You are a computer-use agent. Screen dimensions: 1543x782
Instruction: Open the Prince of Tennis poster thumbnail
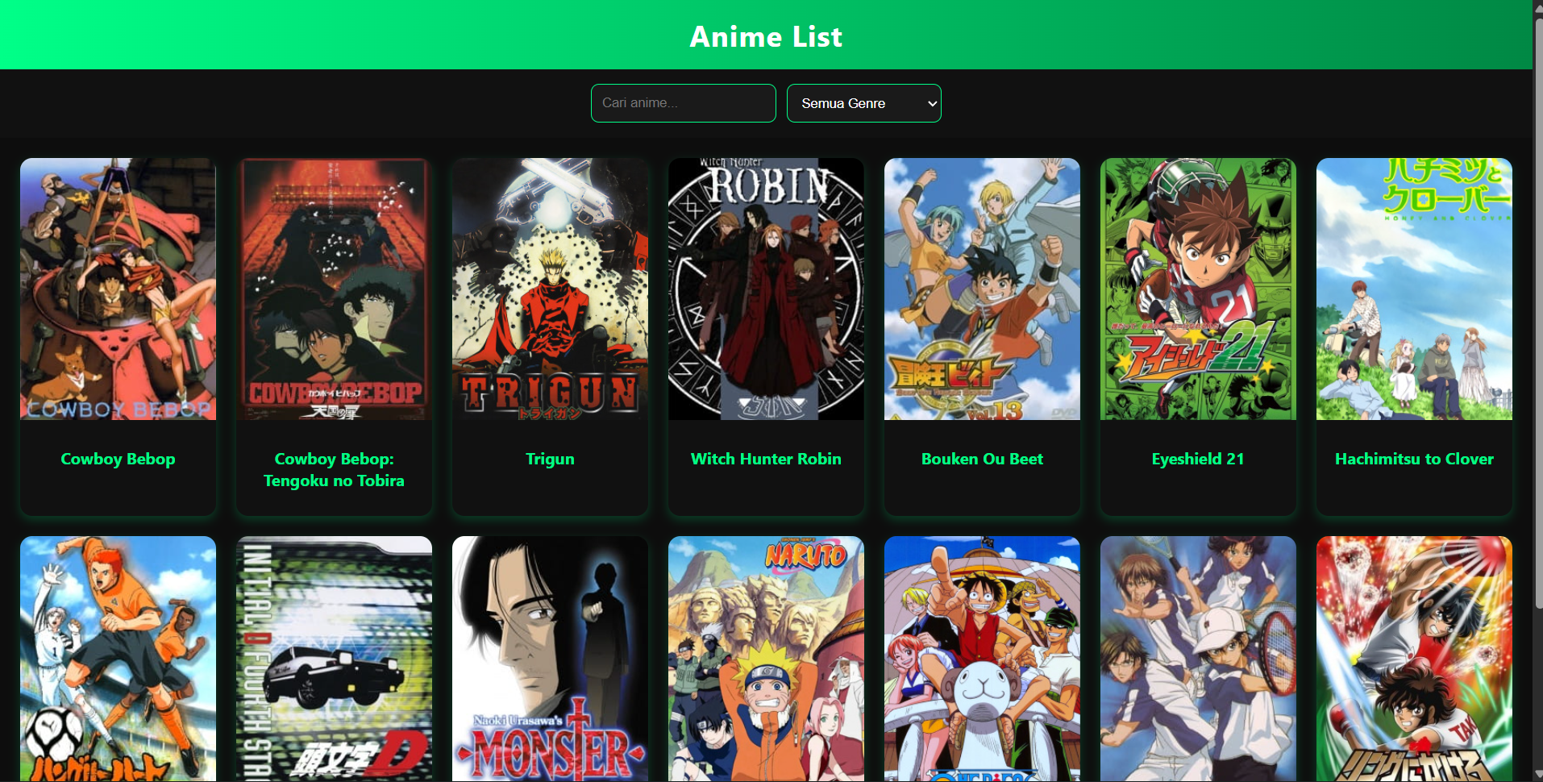pyautogui.click(x=1198, y=659)
